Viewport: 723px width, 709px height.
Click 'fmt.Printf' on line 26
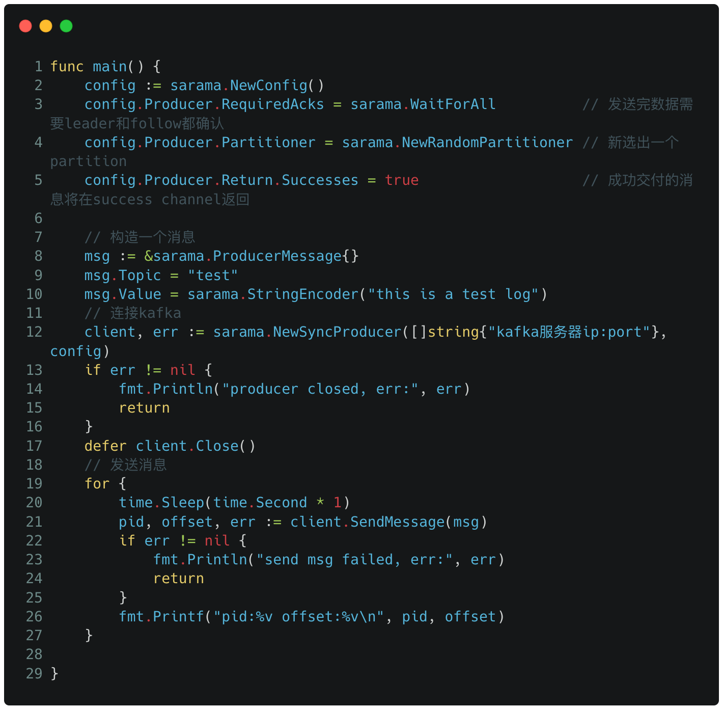[161, 617]
